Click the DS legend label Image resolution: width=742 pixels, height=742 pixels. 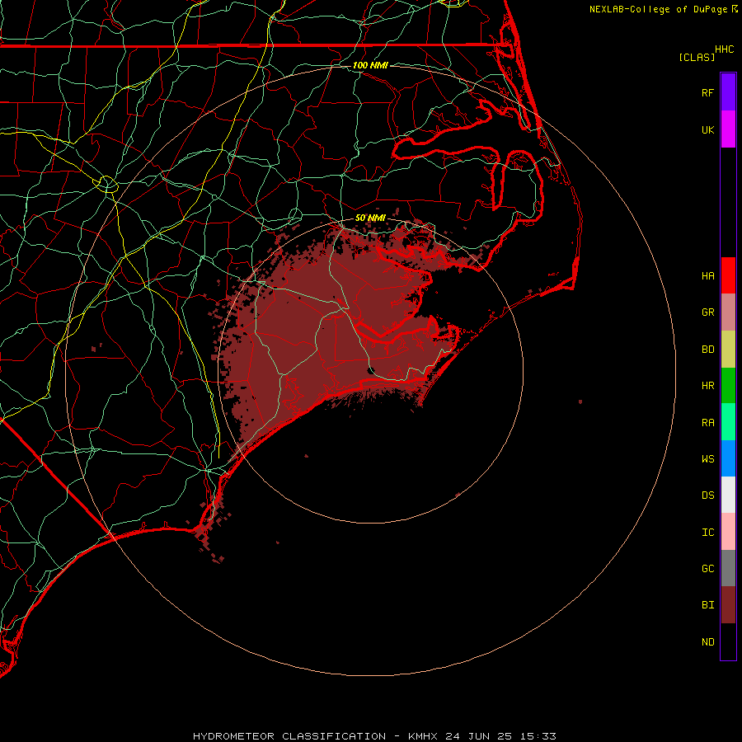707,495
